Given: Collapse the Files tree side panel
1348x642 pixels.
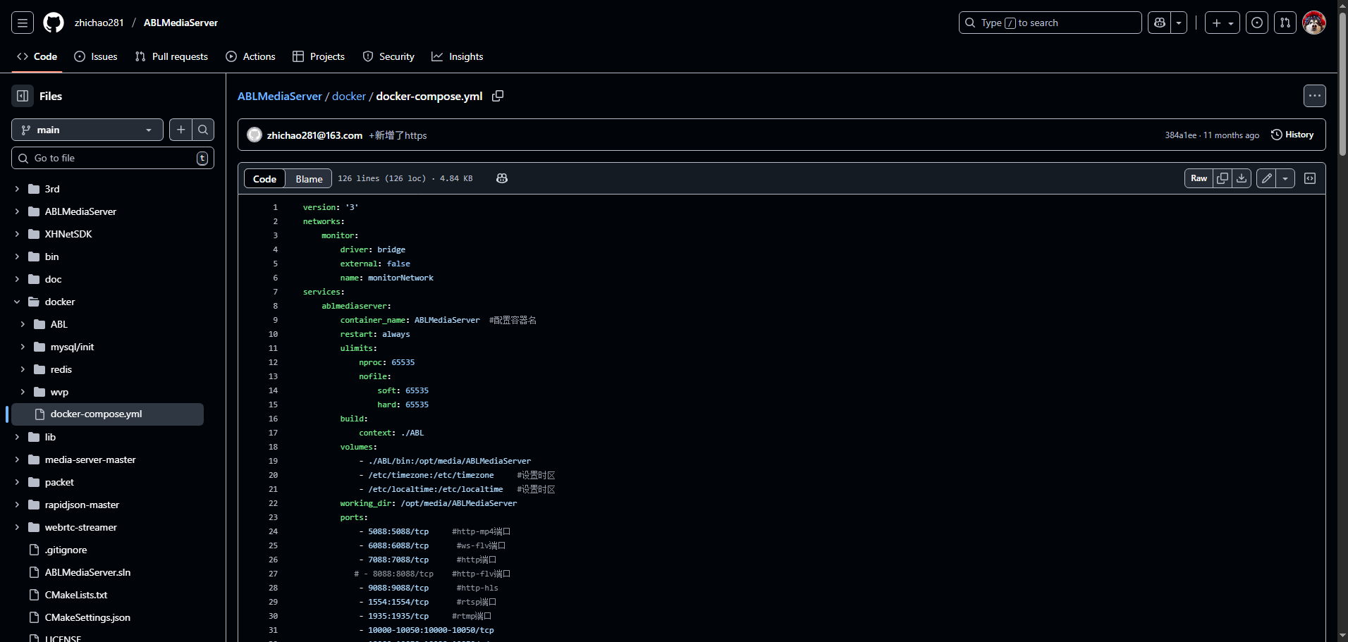Looking at the screenshot, I should pyautogui.click(x=23, y=96).
